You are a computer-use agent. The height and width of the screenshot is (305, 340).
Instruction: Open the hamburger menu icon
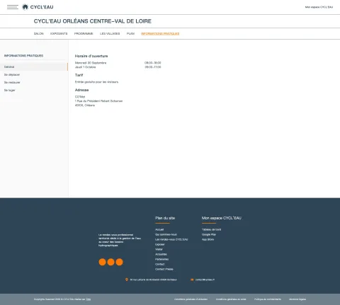click(x=13, y=7)
